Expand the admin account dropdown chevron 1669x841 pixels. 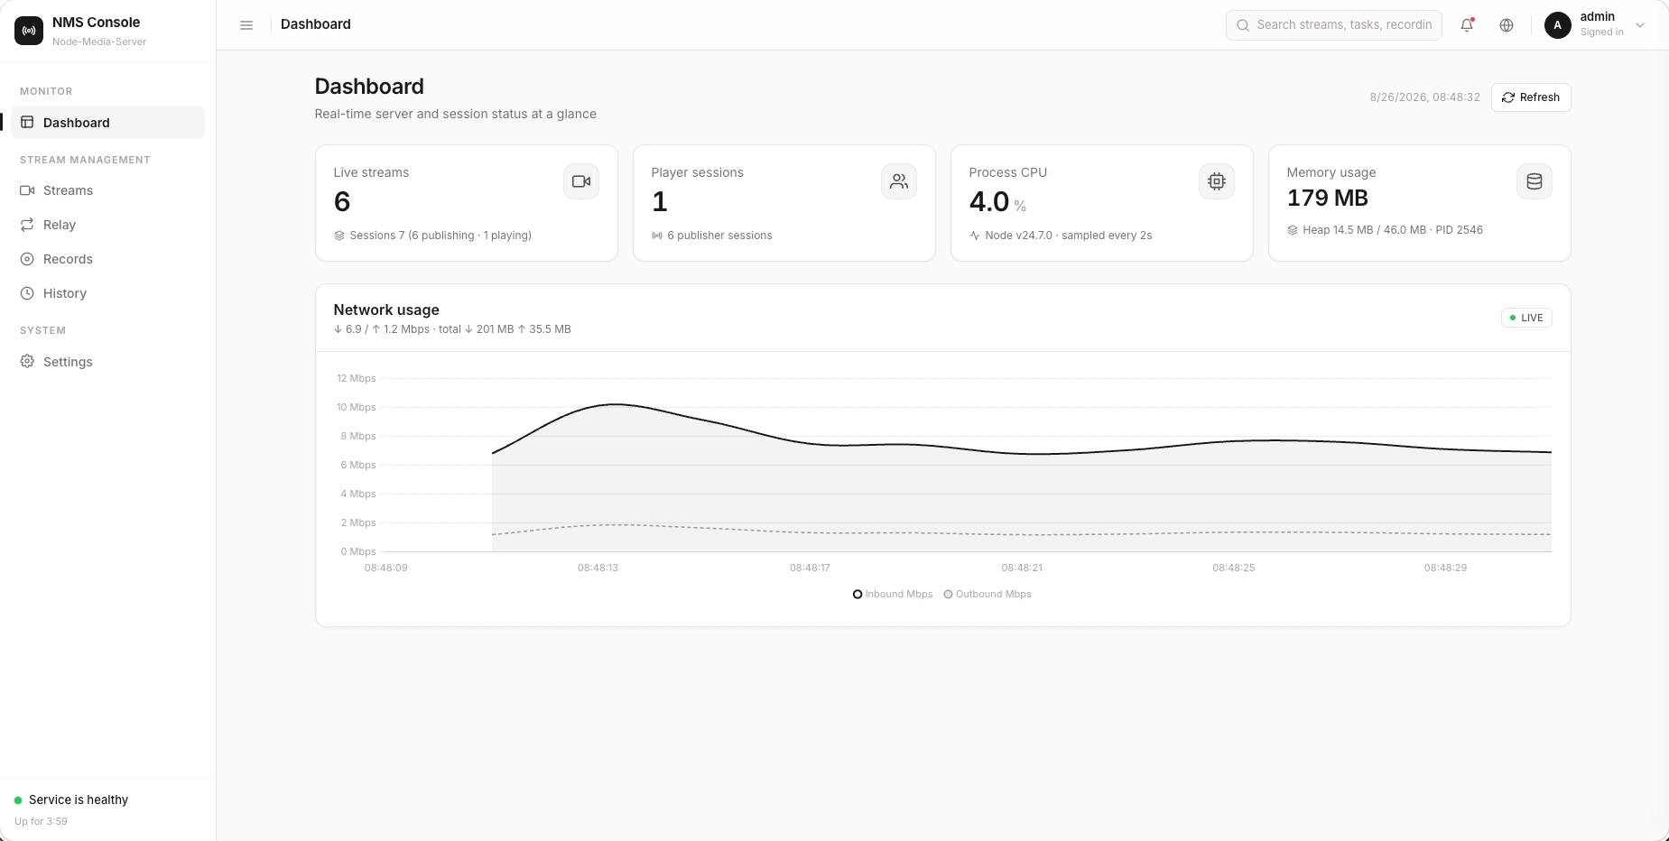[x=1640, y=25]
